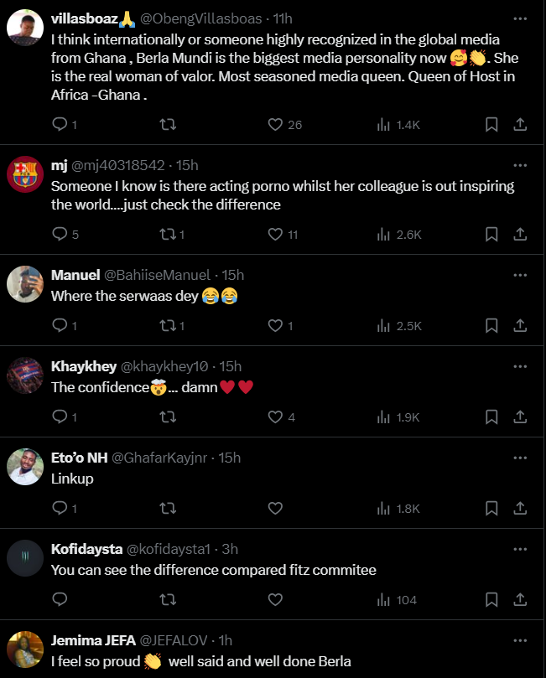Click Jemima JEFA's profile avatar
Screen dimensions: 546x678
[x=25, y=649]
